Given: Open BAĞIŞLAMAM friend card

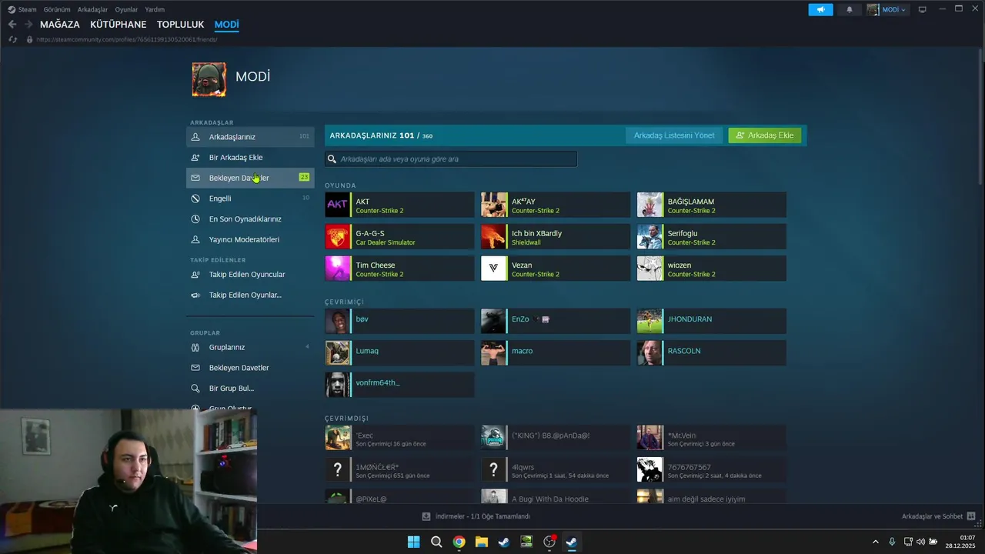Looking at the screenshot, I should tap(712, 205).
